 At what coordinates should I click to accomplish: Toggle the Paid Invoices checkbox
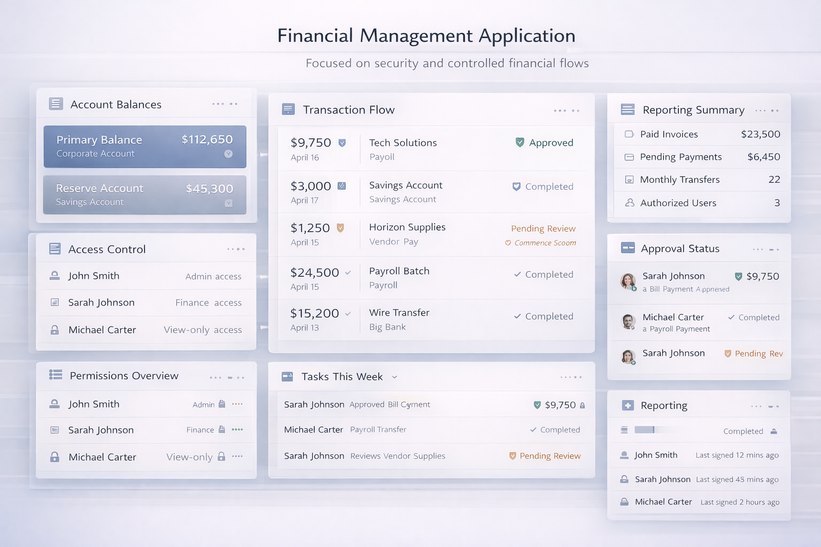629,134
